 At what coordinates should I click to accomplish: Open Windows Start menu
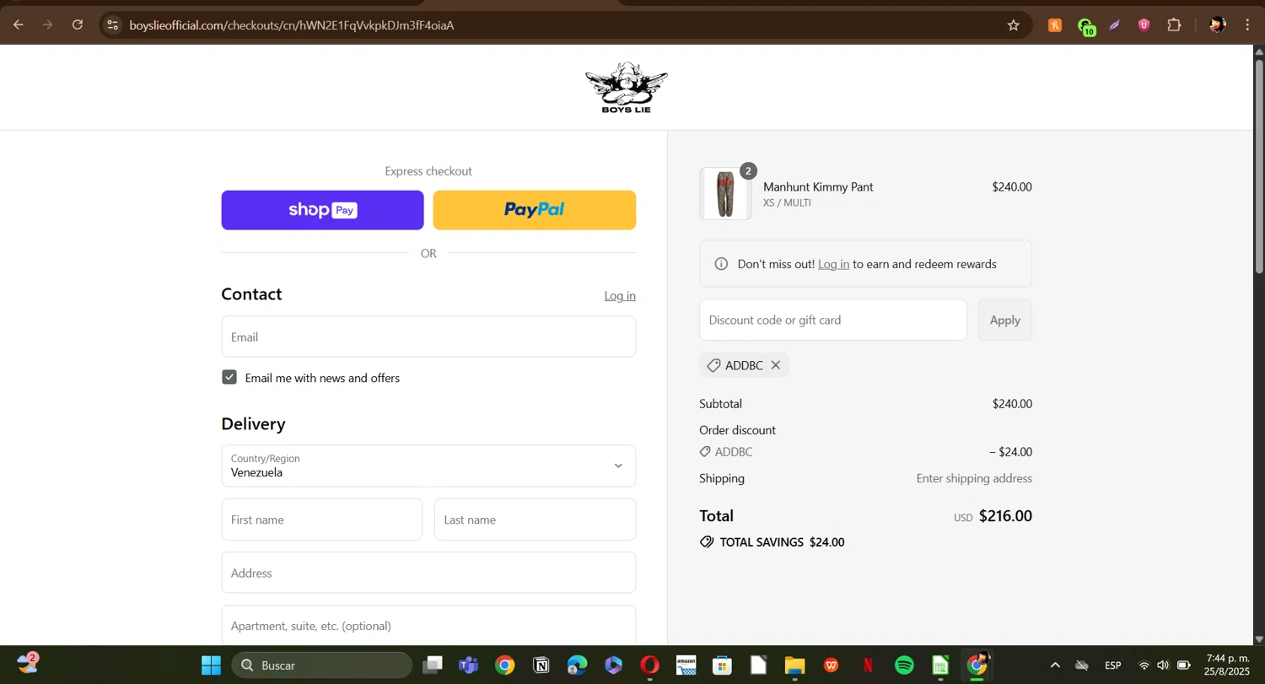(x=211, y=665)
